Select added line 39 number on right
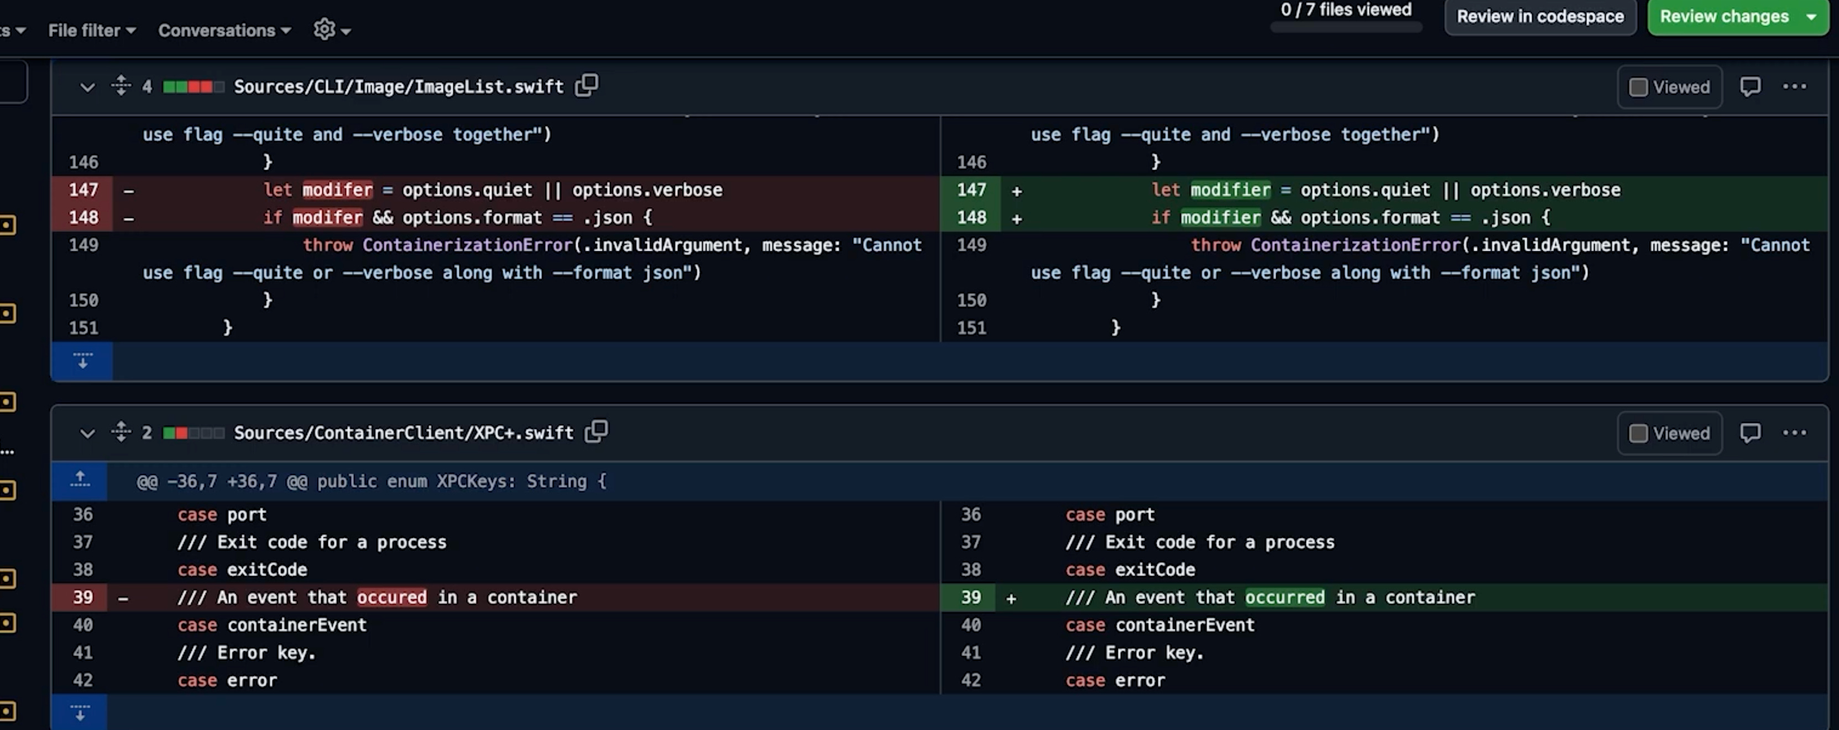 coord(969,597)
